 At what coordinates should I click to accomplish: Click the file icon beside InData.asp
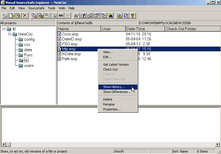(x=59, y=54)
